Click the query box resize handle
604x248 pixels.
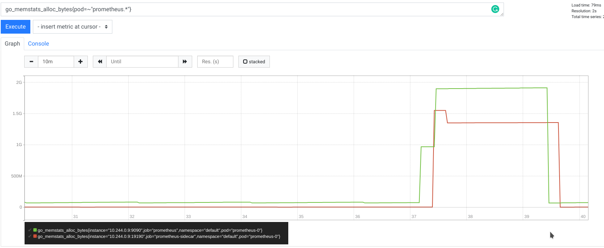[x=502, y=14]
